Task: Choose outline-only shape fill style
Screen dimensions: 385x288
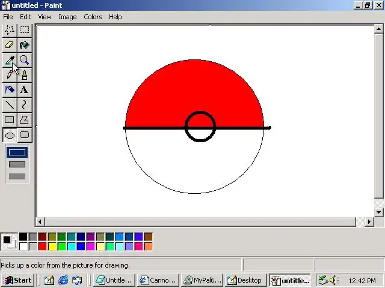Action: (17, 152)
